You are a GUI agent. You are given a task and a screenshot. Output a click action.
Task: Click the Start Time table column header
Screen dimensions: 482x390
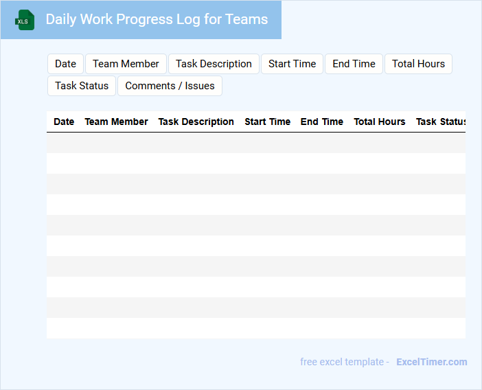(x=268, y=122)
